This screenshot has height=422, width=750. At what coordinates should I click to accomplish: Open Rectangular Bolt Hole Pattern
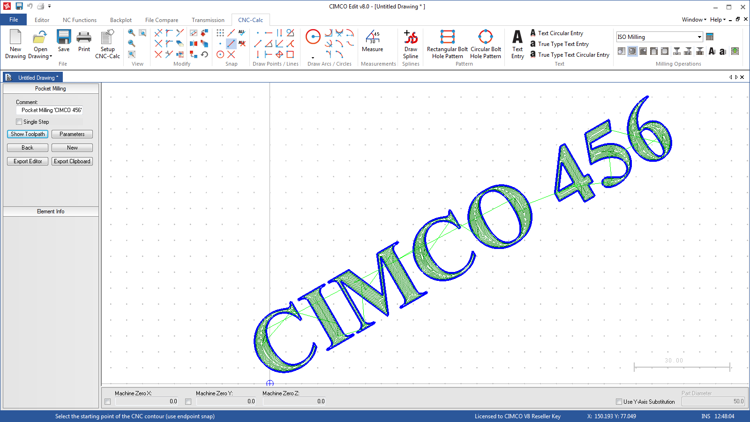click(x=447, y=45)
